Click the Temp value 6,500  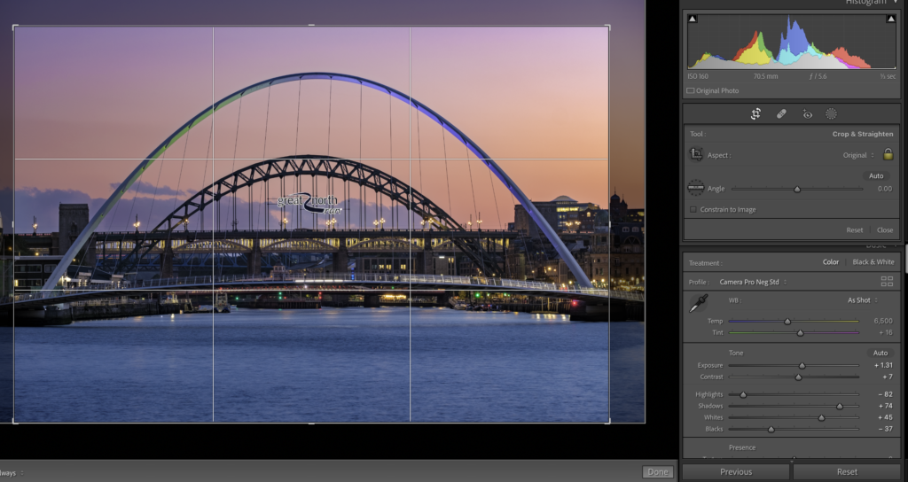pos(883,321)
